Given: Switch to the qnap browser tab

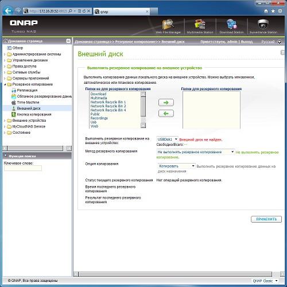Looking at the screenshot, I should 121,11.
